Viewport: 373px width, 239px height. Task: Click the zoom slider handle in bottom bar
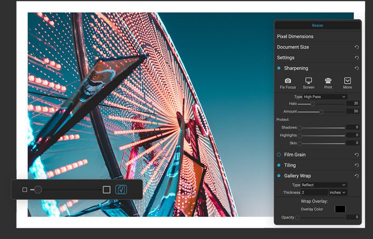pos(38,189)
